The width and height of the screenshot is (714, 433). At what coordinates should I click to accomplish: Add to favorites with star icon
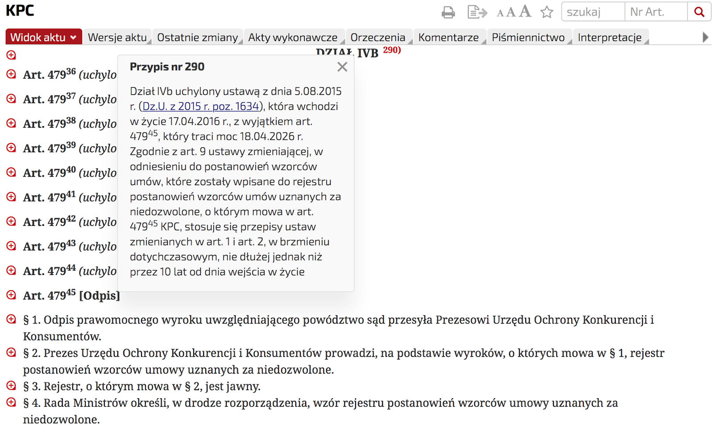[547, 12]
